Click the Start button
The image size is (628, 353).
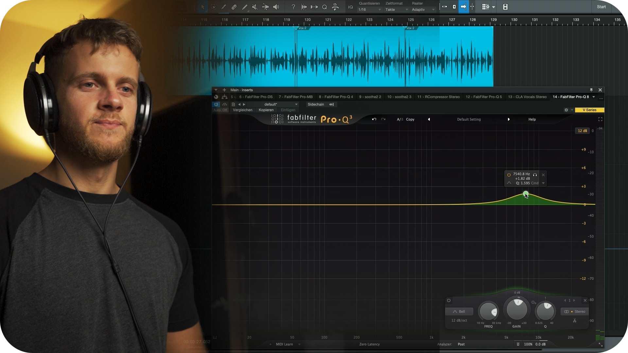tap(601, 7)
